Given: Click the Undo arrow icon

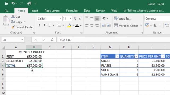Looking at the screenshot, I should click(13, 3).
